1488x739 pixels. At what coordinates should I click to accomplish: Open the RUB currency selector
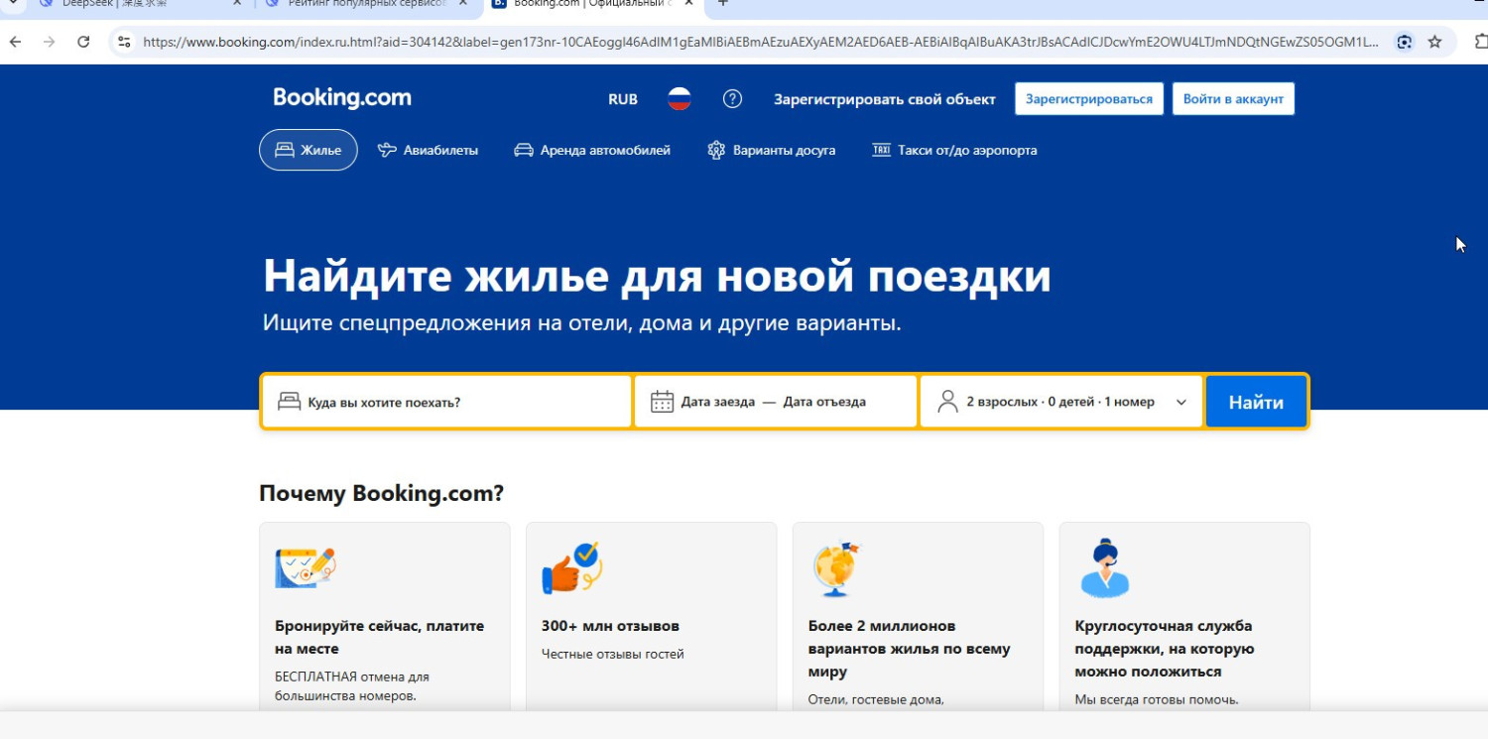pos(623,99)
